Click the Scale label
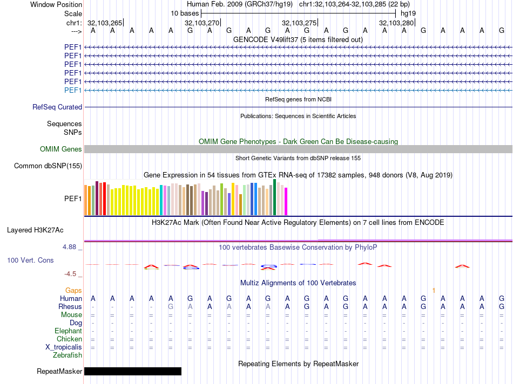The image size is (513, 384). pos(73,13)
